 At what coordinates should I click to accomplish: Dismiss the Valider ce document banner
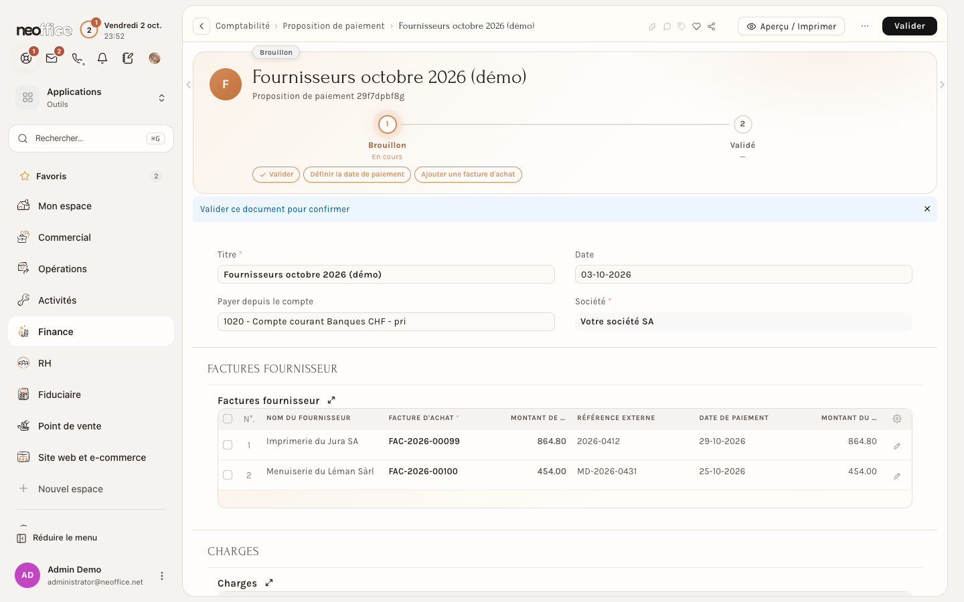927,209
